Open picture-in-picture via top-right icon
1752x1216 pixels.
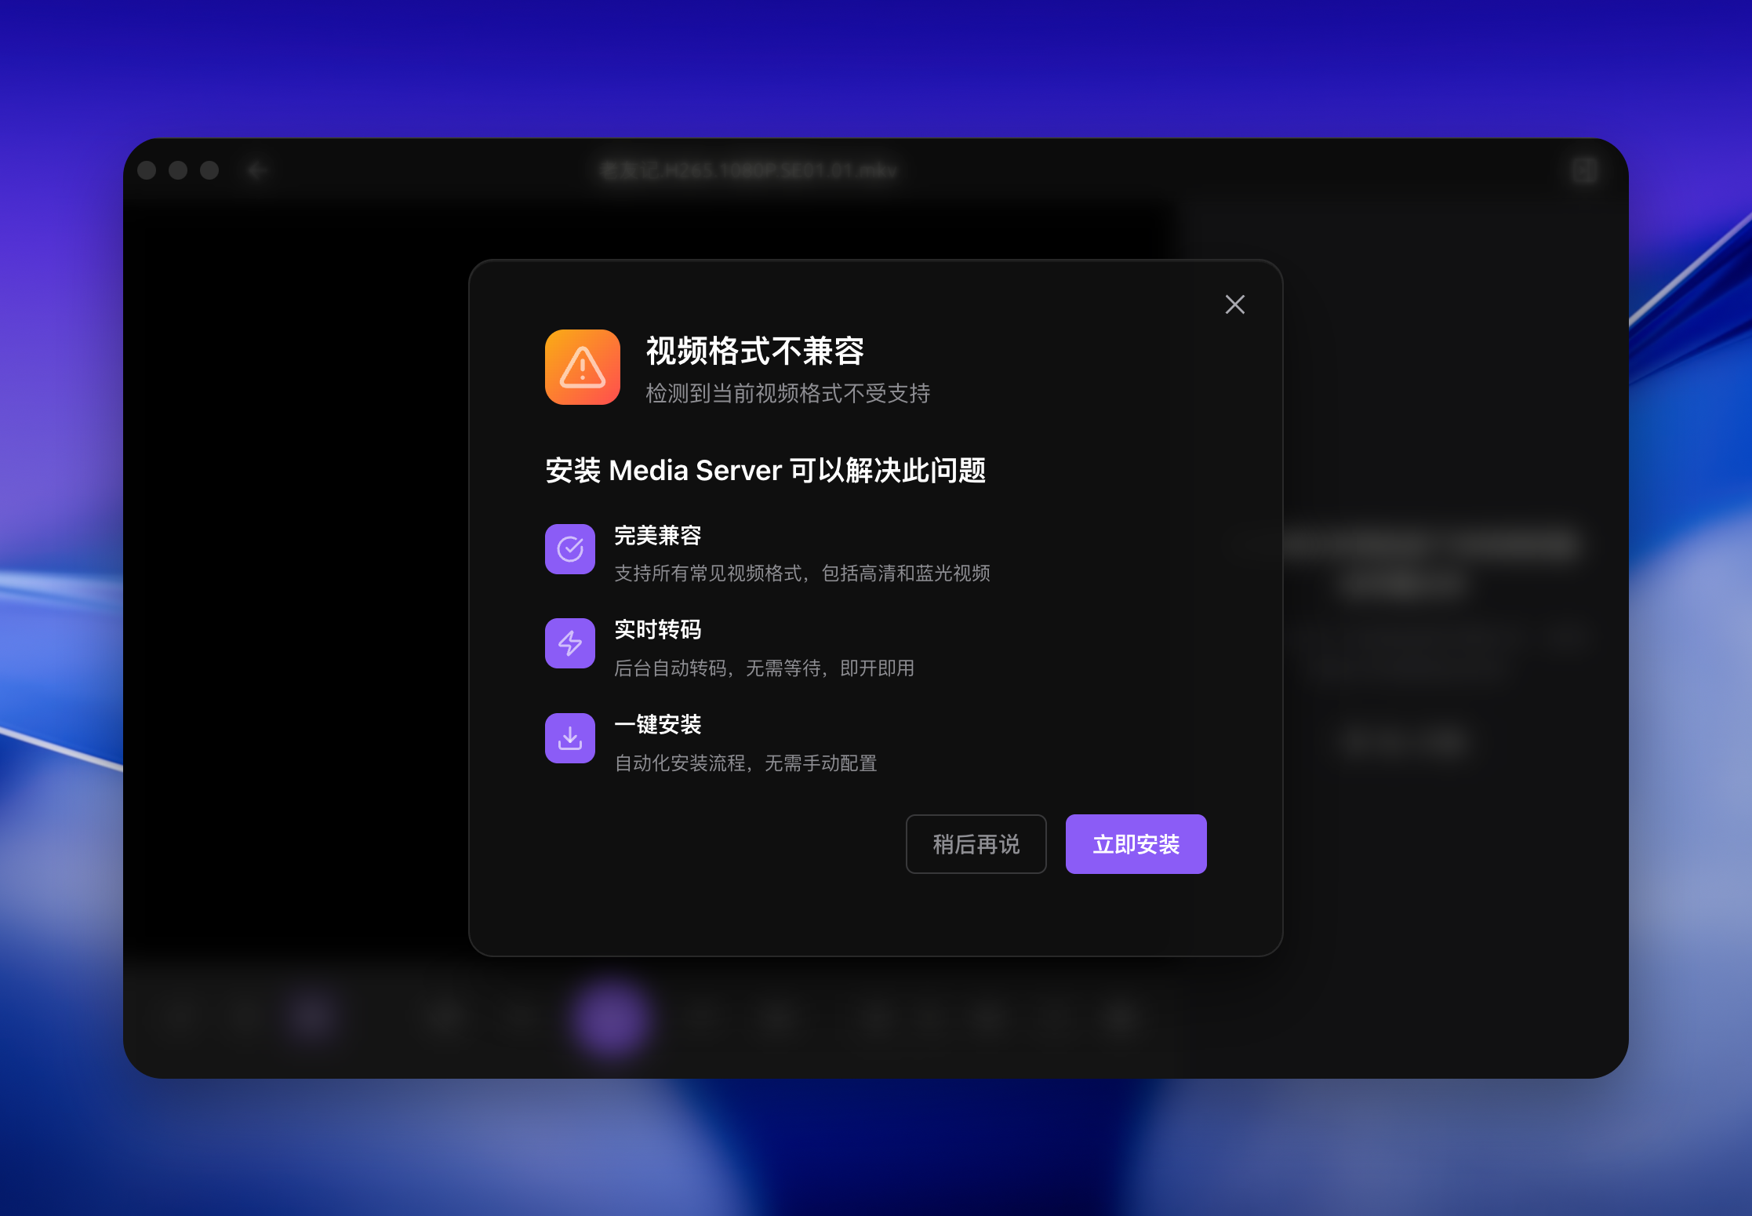pyautogui.click(x=1584, y=170)
